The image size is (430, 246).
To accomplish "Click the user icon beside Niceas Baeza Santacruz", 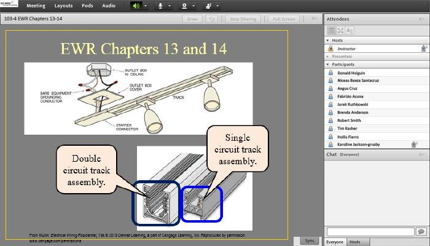I will (330, 81).
